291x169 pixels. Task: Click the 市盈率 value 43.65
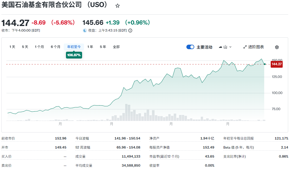click(x=210, y=157)
